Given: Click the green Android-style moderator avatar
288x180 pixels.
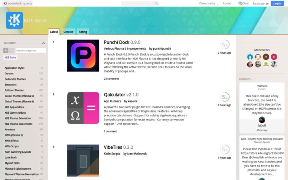Looking at the screenshot, I should (x=266, y=64).
